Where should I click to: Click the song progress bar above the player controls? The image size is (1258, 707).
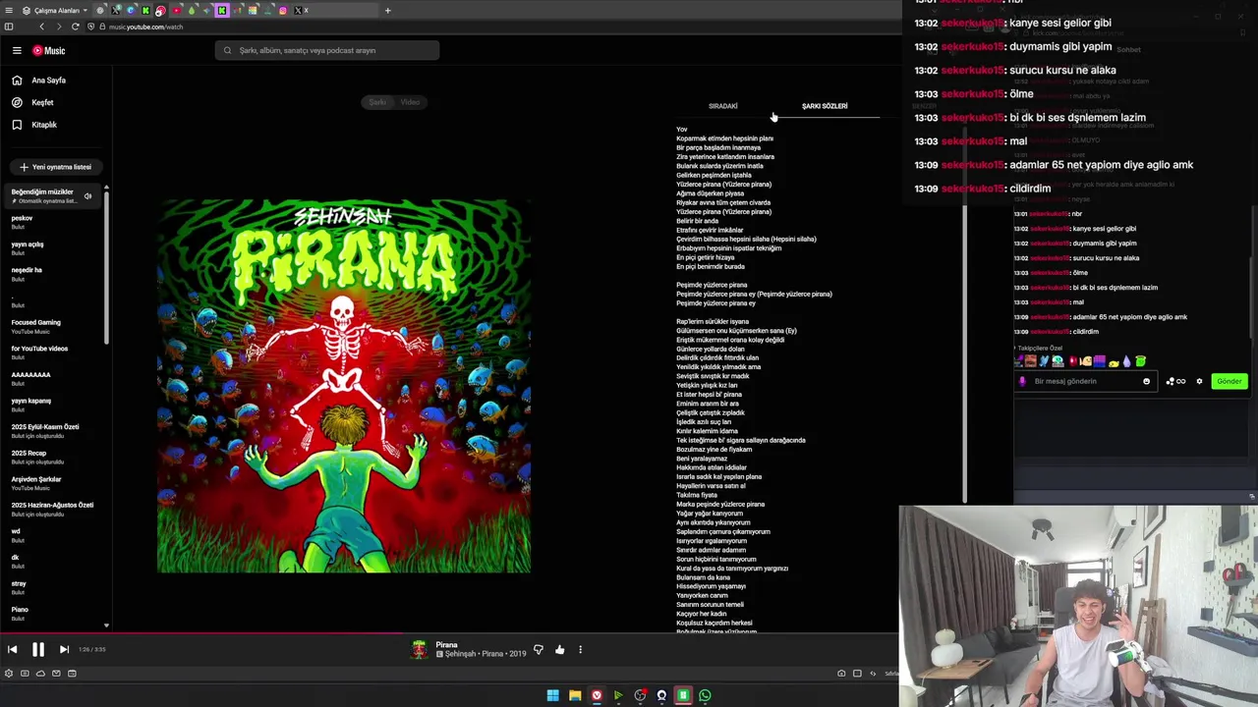[x=449, y=633]
